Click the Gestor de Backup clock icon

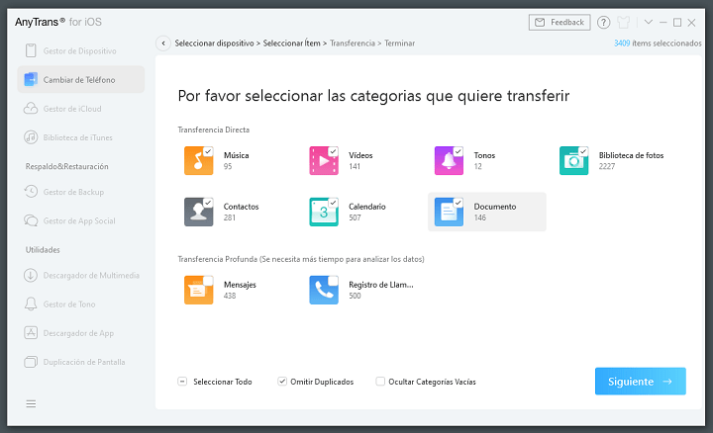[x=31, y=192]
